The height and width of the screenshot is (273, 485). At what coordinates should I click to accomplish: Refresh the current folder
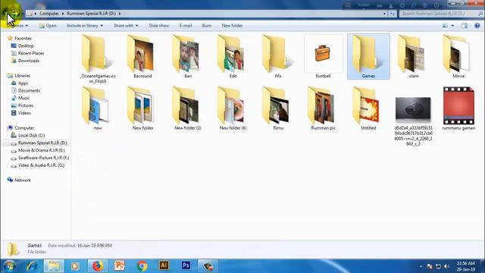(x=393, y=14)
